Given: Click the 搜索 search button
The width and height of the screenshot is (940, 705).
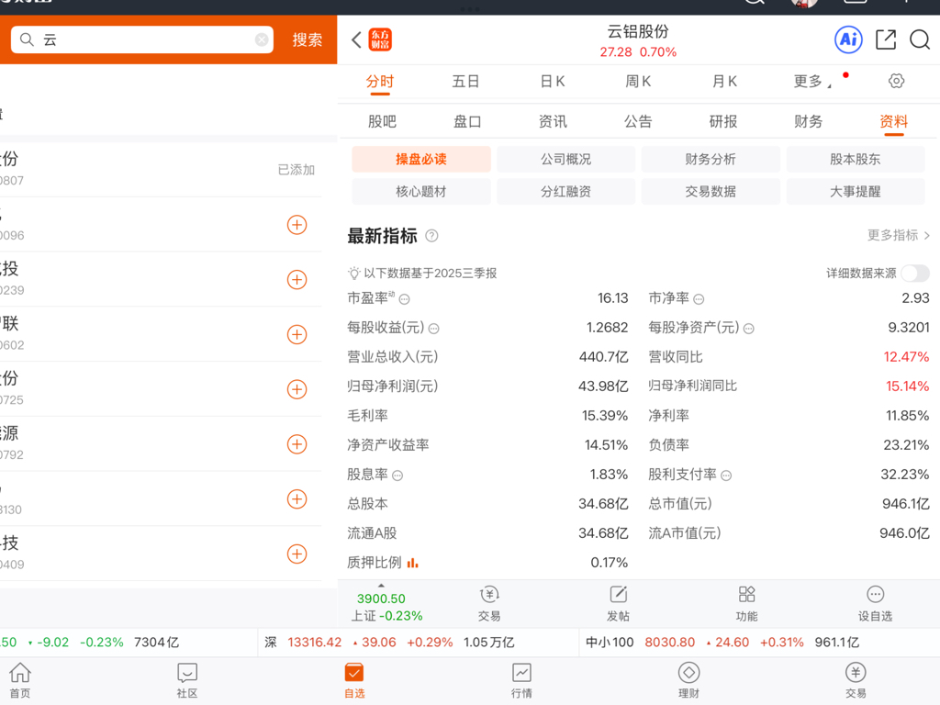Looking at the screenshot, I should coord(307,39).
